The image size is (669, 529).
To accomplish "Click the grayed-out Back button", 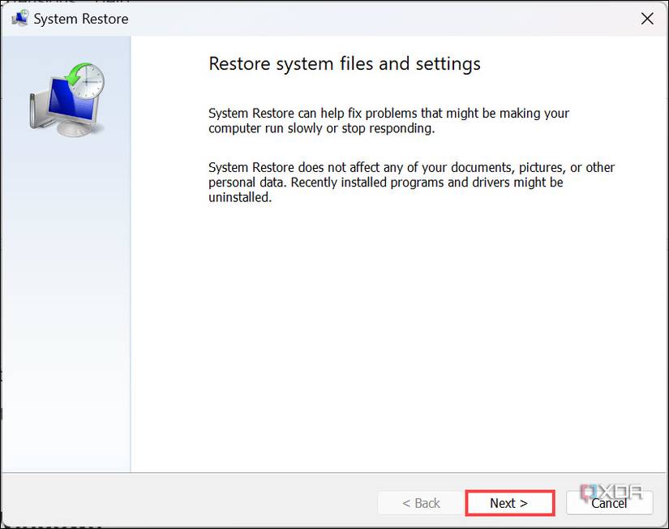I will click(422, 503).
